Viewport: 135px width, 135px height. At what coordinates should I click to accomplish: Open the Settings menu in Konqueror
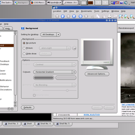pyautogui.click(x=105, y=11)
